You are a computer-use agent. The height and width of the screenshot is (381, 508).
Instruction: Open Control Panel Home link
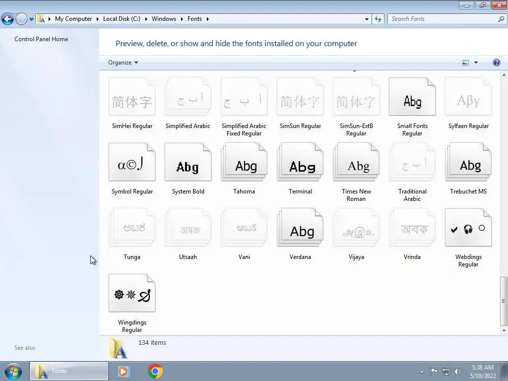(41, 39)
